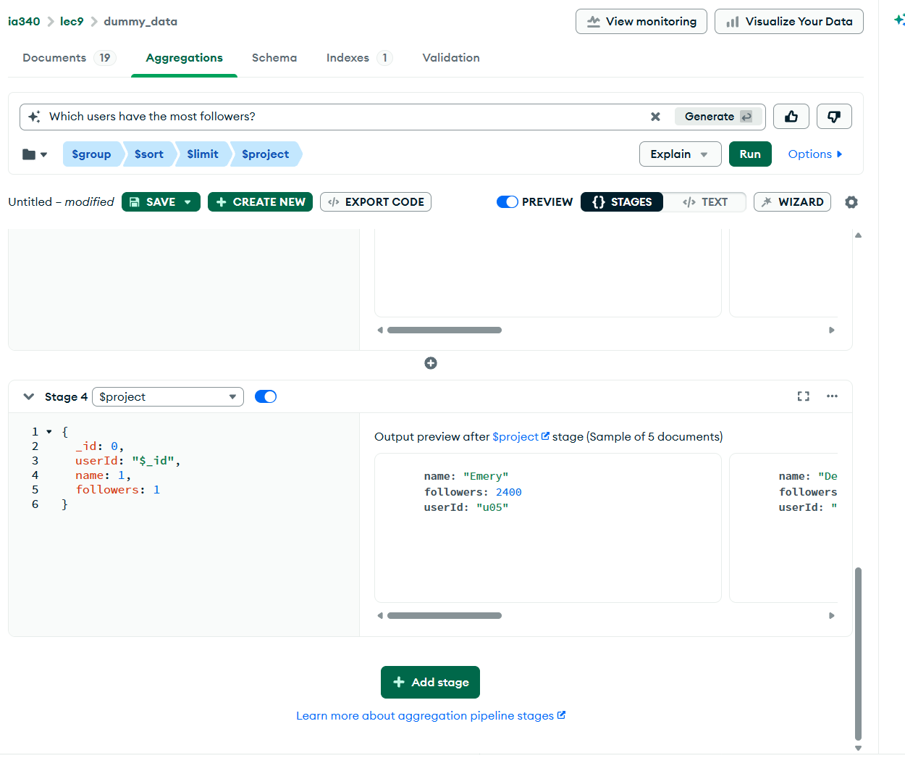Open the $project documentation link

click(521, 437)
